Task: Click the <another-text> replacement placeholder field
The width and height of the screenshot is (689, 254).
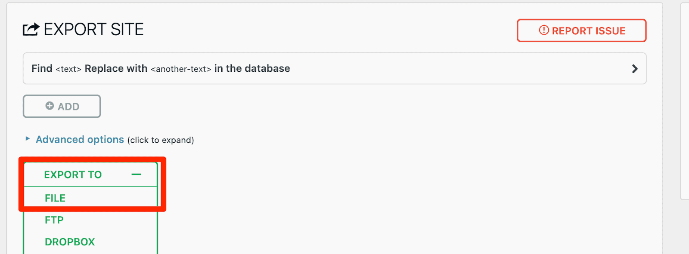Action: [x=181, y=69]
